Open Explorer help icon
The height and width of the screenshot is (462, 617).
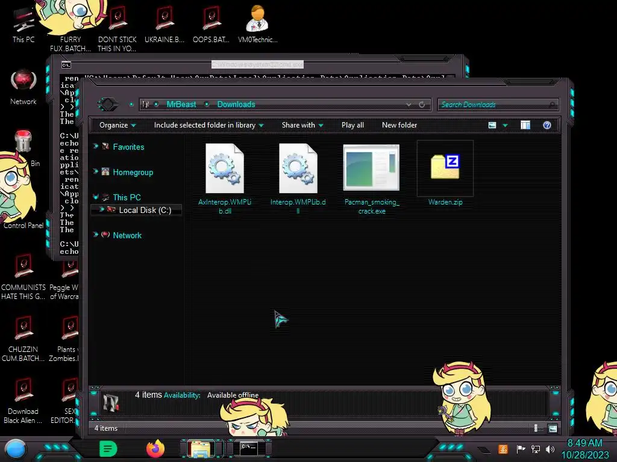547,125
